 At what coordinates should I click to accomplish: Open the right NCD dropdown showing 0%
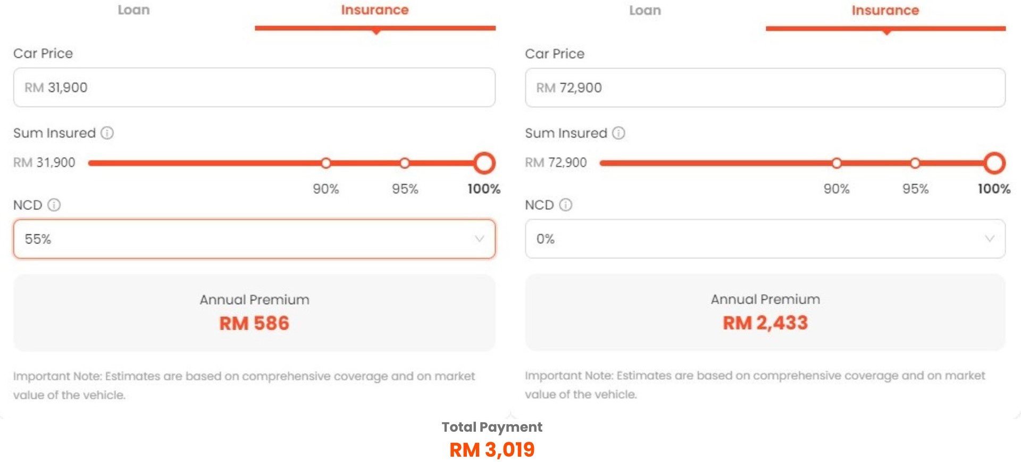coord(765,239)
